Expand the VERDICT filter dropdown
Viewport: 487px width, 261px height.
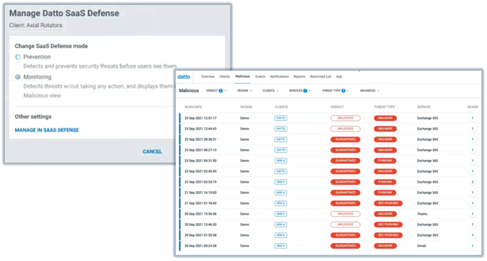216,91
